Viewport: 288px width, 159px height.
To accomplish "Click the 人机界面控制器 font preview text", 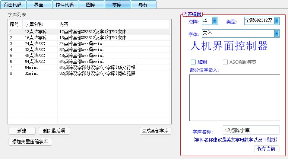I will click(x=229, y=46).
